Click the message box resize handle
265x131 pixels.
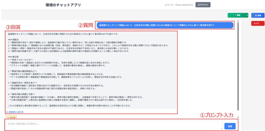pos(221,128)
